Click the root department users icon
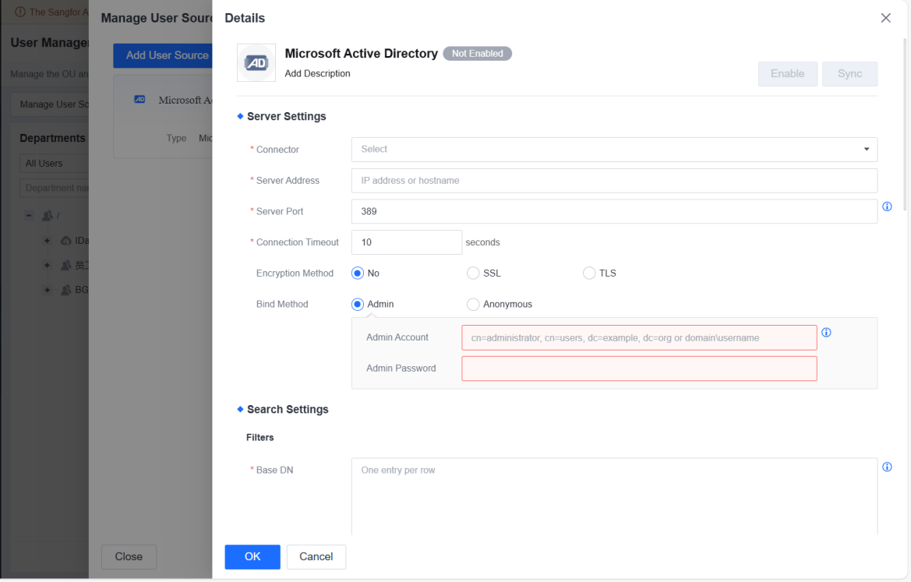The width and height of the screenshot is (911, 582). pyautogui.click(x=48, y=216)
